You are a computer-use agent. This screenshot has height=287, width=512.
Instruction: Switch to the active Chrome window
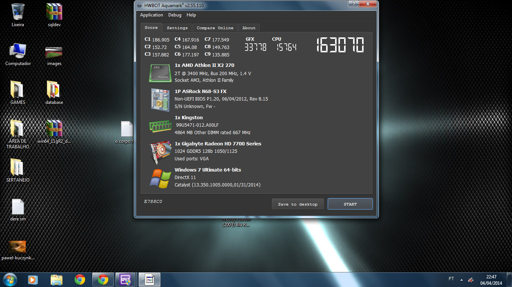tap(103, 280)
